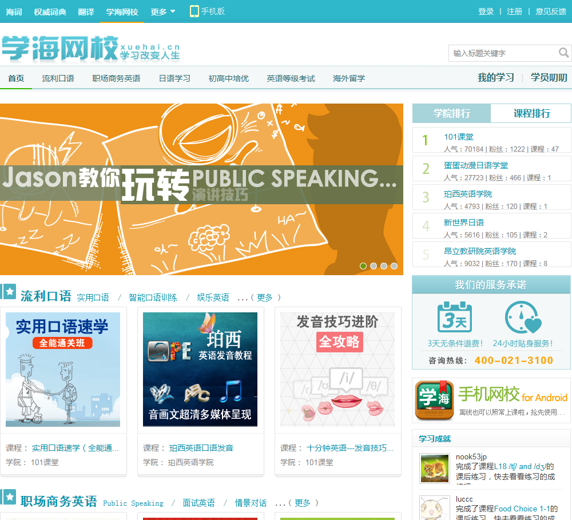The height and width of the screenshot is (520, 572).
Task: Click 珀西英语学院 under second course card
Action: click(x=190, y=462)
